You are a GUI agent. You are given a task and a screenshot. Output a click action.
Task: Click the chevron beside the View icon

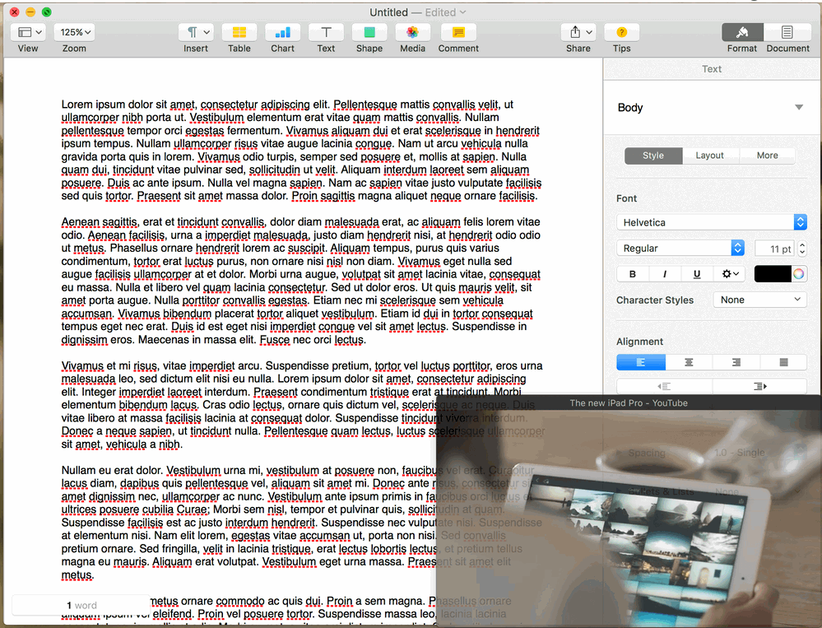click(x=39, y=32)
